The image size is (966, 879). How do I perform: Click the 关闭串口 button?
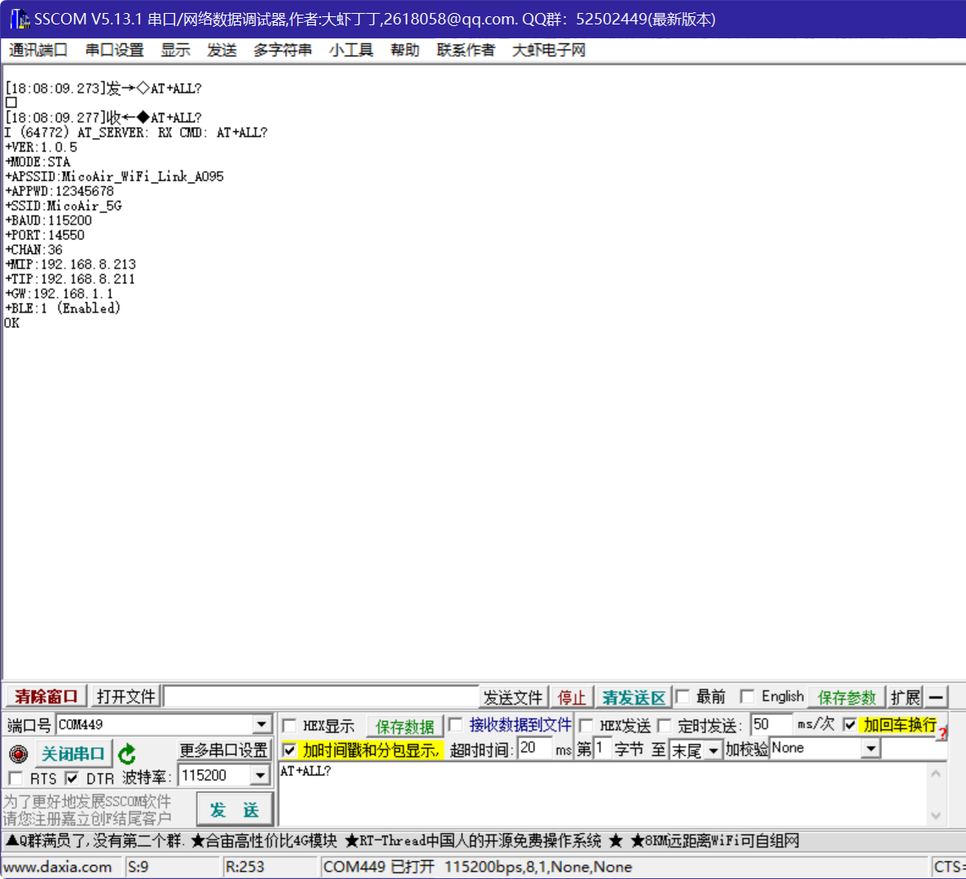72,754
